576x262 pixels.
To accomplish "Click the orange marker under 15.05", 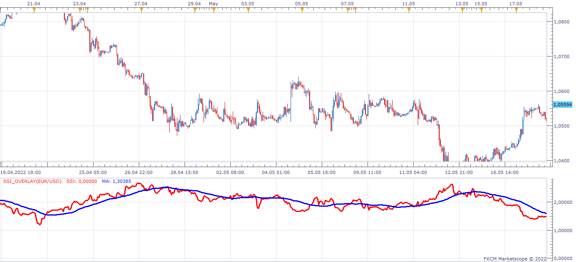I will (x=481, y=10).
